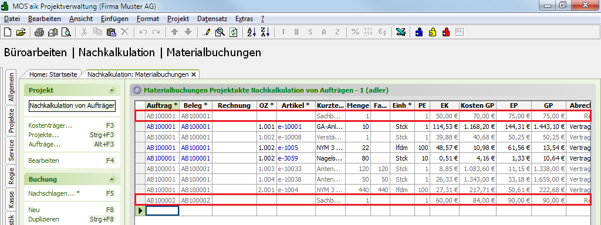
Task: Click the percent sign toolbar icon
Action: click(x=355, y=32)
